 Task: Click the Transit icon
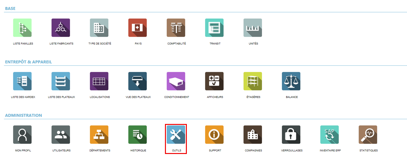[x=214, y=28]
